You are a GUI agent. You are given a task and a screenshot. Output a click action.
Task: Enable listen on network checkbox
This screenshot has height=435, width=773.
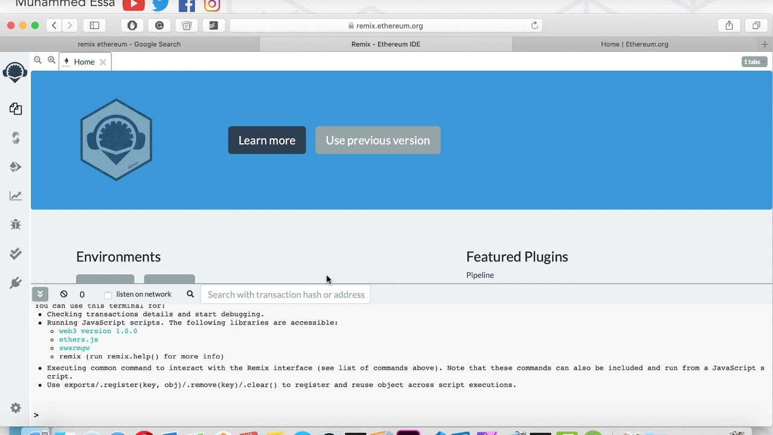point(108,295)
